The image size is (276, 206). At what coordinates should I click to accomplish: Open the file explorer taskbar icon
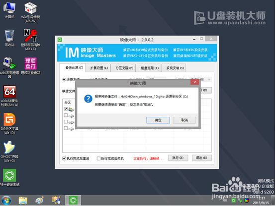click(x=23, y=200)
